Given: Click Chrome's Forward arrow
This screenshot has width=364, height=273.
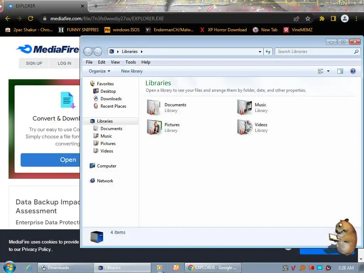Looking at the screenshot, I should coord(19,18).
